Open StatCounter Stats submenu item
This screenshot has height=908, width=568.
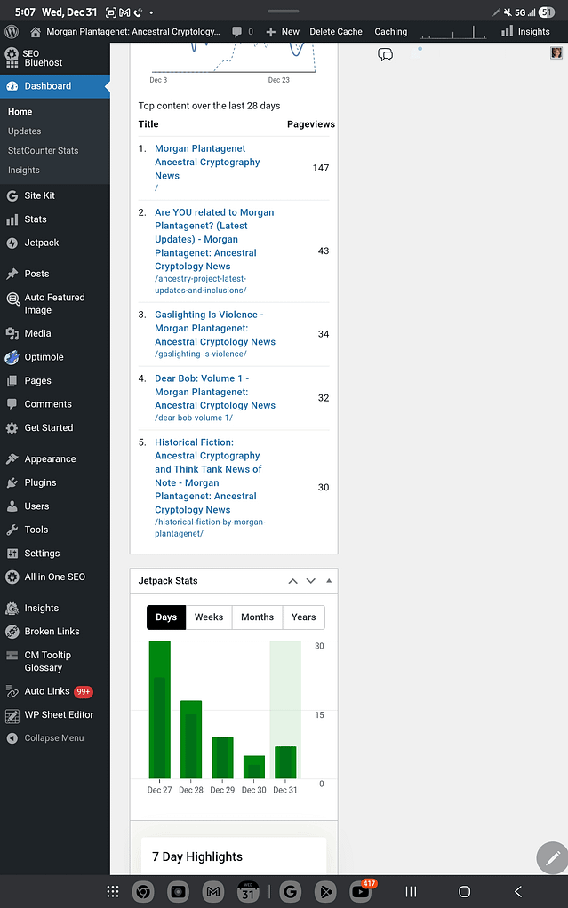(x=44, y=151)
